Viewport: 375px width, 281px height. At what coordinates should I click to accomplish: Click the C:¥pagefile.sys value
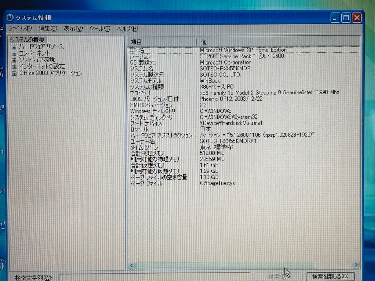pyautogui.click(x=217, y=183)
